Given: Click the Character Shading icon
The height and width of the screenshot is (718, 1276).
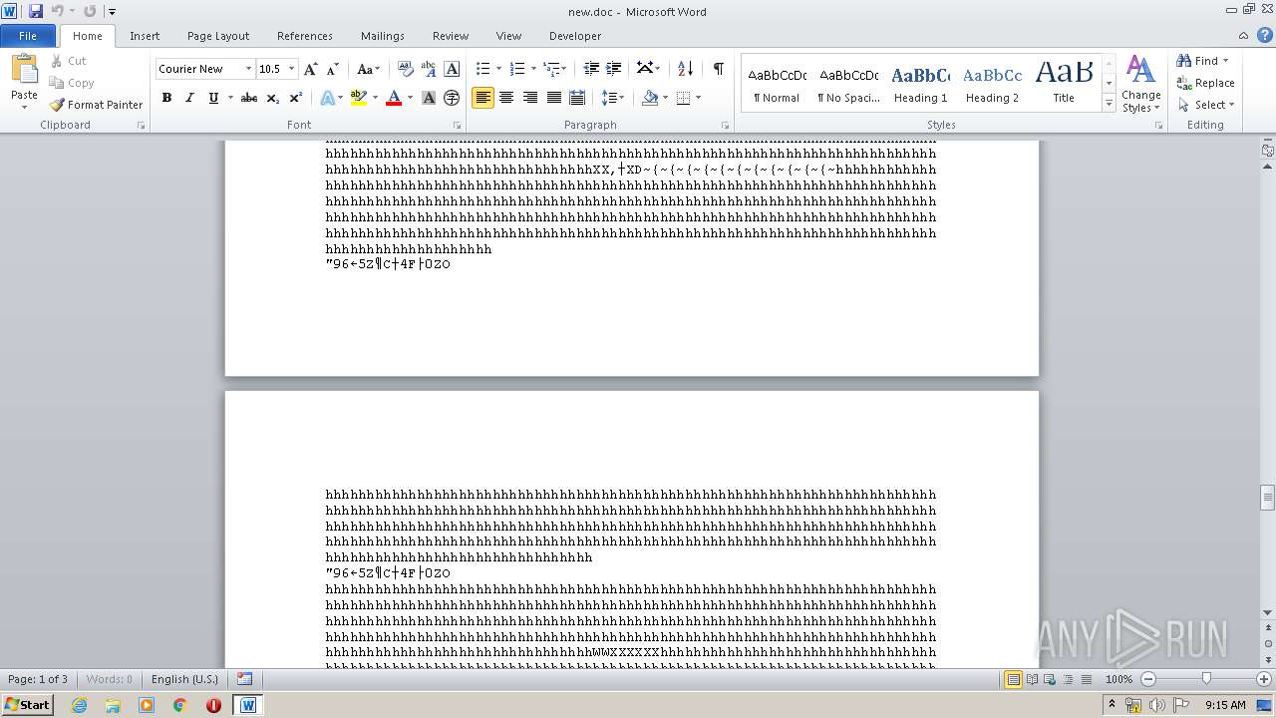Looking at the screenshot, I should point(429,98).
